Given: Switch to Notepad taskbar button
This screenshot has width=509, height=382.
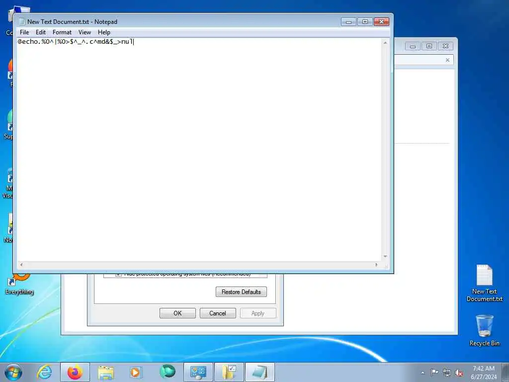Looking at the screenshot, I should 260,372.
